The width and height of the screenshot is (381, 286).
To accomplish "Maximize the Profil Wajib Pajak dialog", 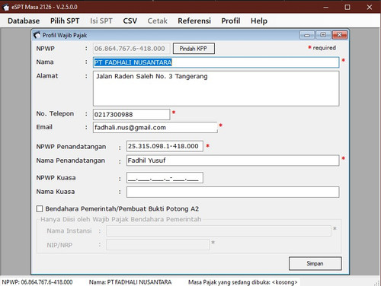I will click(323, 35).
